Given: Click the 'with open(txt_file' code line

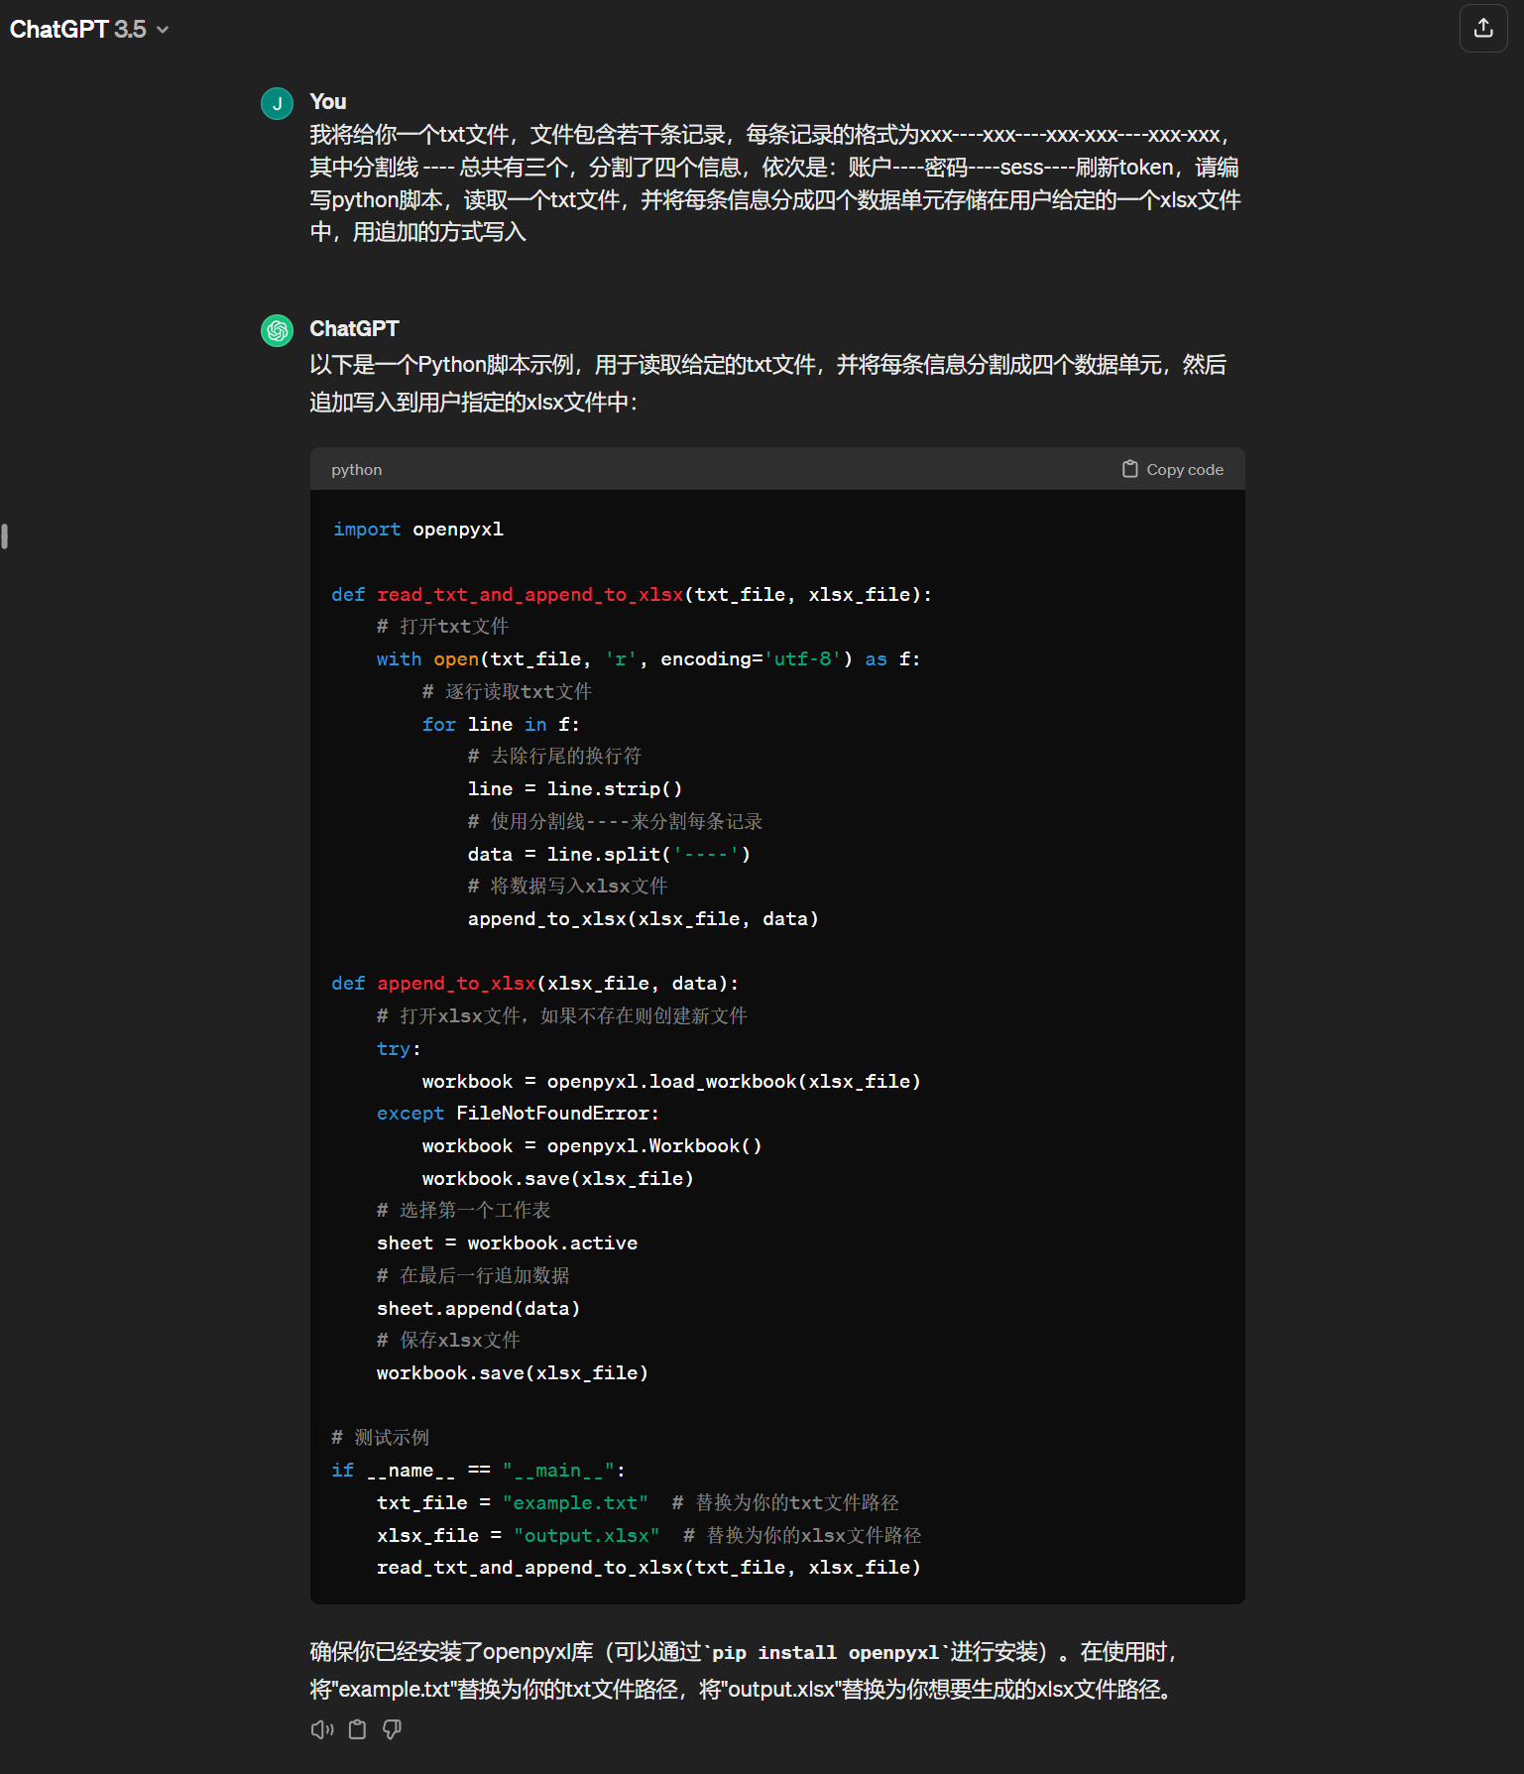Looking at the screenshot, I should 648,659.
